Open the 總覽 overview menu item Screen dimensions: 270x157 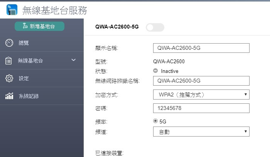click(24, 43)
